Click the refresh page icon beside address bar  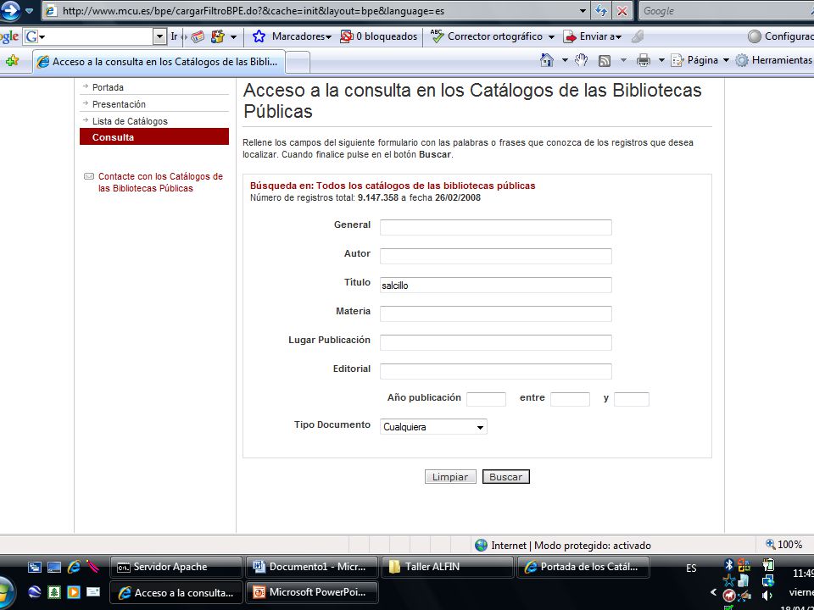pyautogui.click(x=600, y=11)
